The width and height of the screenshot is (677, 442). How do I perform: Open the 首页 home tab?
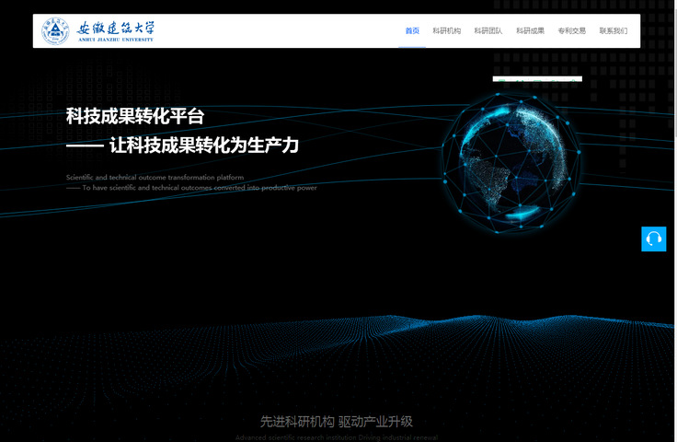[x=412, y=30]
